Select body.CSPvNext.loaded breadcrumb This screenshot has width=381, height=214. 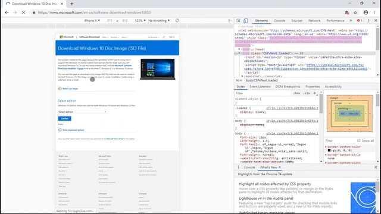pyautogui.click(x=261, y=80)
